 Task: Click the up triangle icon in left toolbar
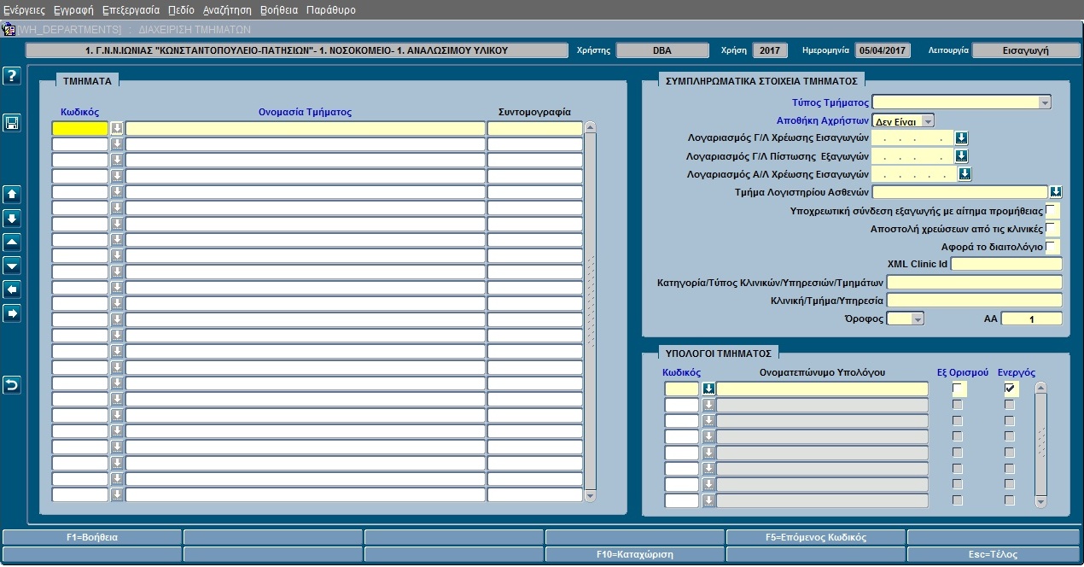pyautogui.click(x=12, y=243)
